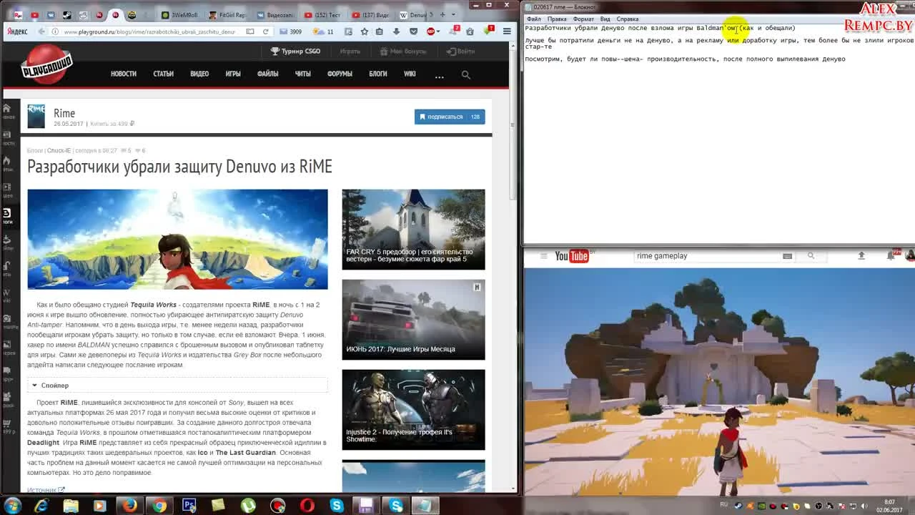The width and height of the screenshot is (915, 515).
Task: Open the Источник link
Action: click(x=43, y=489)
